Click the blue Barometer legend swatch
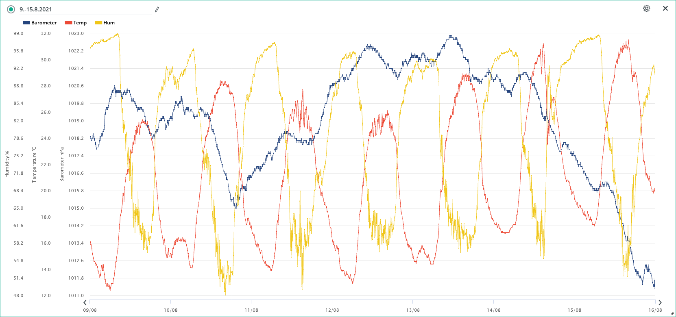This screenshot has width=676, height=317. point(26,23)
